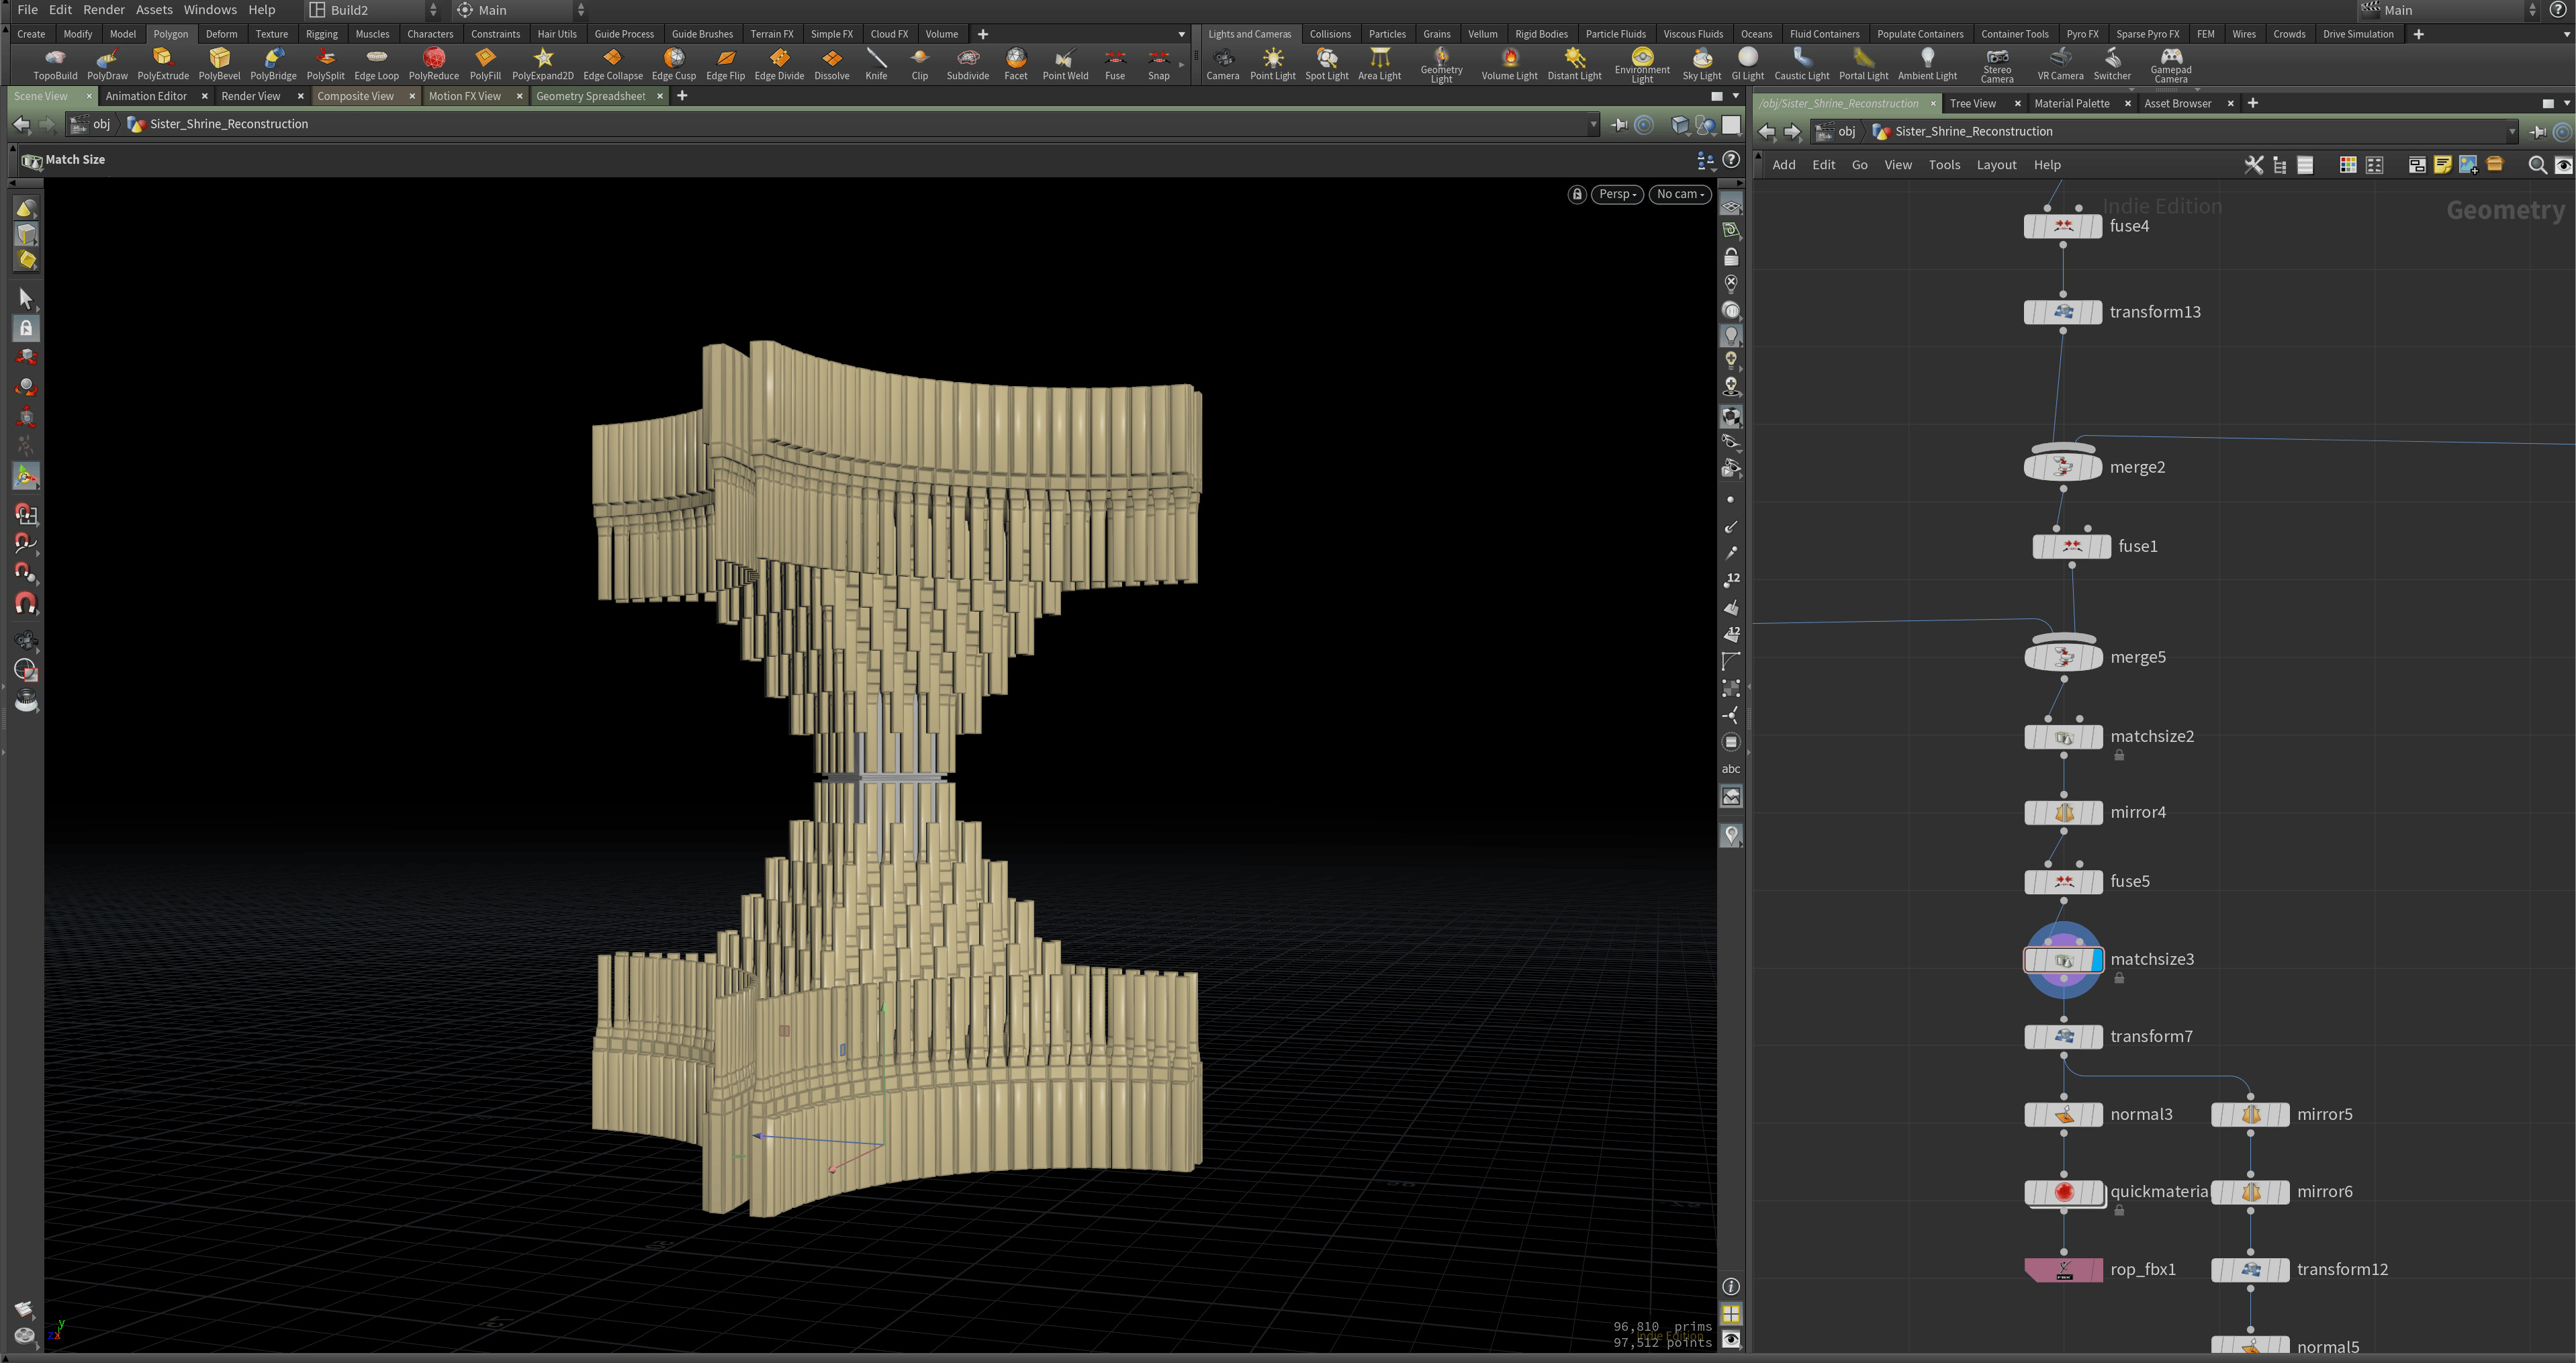This screenshot has width=2576, height=1363.
Task: Toggle the display flag on the matchsize3 node
Action: click(x=2096, y=959)
